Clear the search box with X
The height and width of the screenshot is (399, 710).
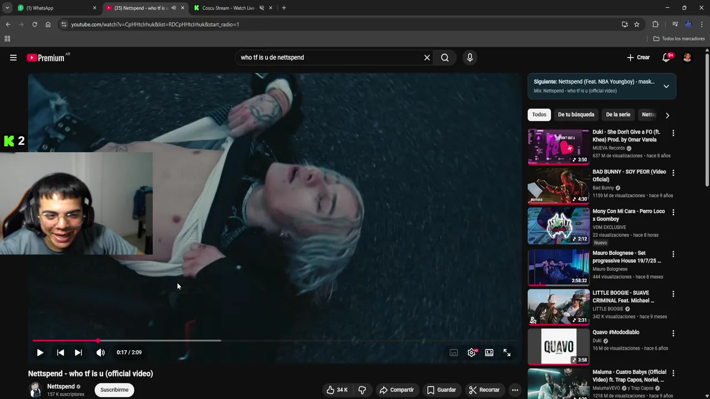427,58
